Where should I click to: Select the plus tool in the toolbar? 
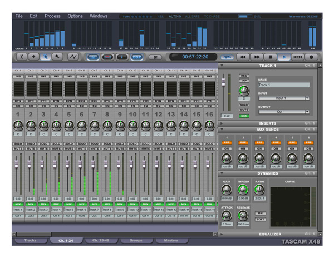(33, 57)
